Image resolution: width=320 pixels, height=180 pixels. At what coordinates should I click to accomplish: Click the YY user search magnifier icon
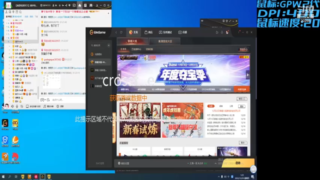(20, 12)
